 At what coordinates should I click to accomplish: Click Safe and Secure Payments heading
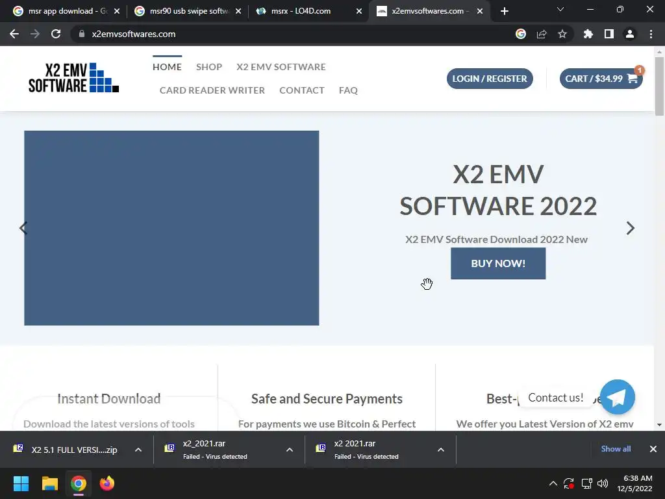(x=327, y=399)
